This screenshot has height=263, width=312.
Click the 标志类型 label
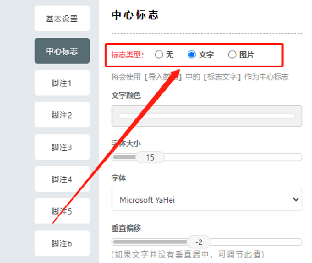[x=128, y=55]
